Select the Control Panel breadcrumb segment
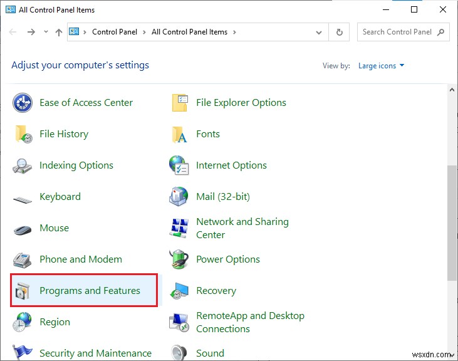The image size is (458, 361). (115, 32)
